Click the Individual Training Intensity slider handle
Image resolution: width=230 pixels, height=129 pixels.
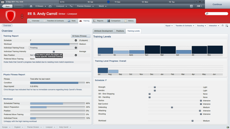pyautogui.click(x=54, y=51)
